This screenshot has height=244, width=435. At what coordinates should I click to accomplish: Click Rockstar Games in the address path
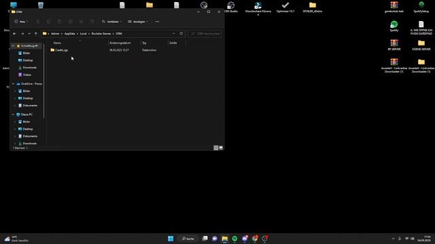point(101,34)
